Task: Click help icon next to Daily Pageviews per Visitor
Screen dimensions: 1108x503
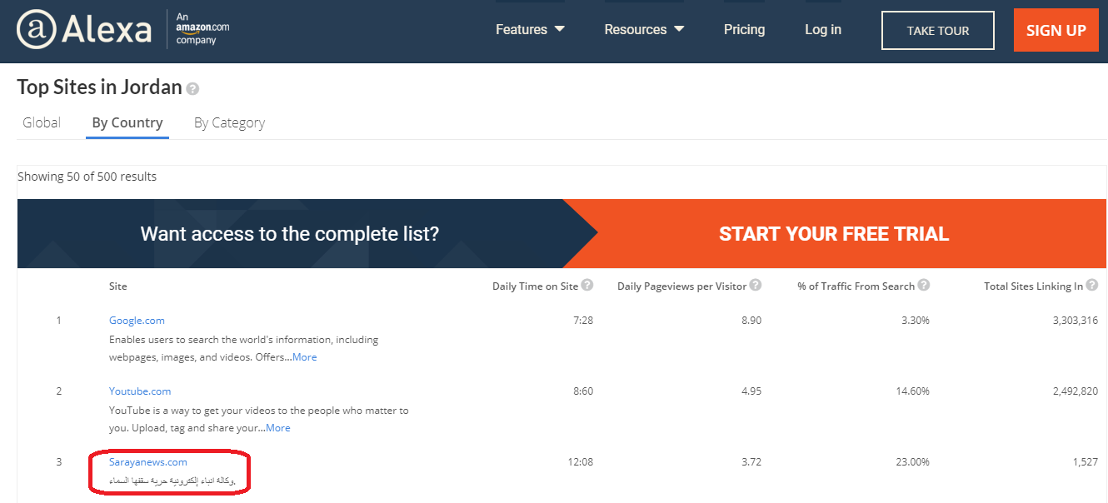Action: (x=756, y=285)
